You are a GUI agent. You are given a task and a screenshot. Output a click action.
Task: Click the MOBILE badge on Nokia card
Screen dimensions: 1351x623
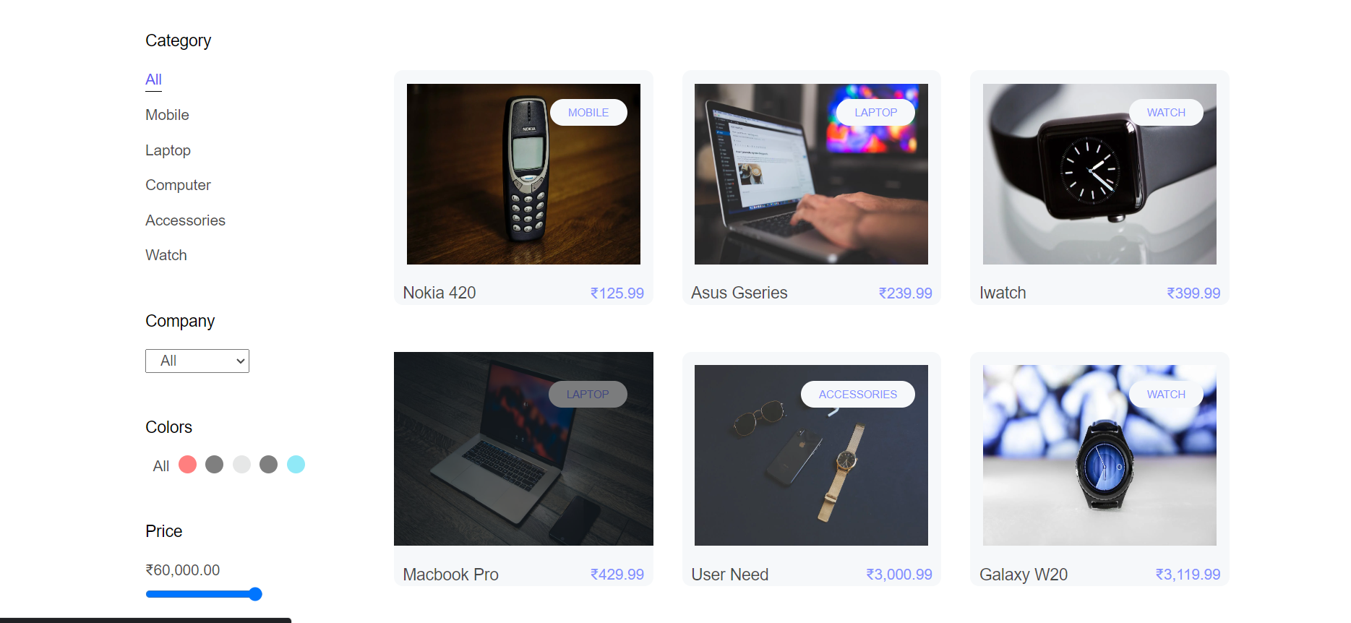(x=588, y=113)
